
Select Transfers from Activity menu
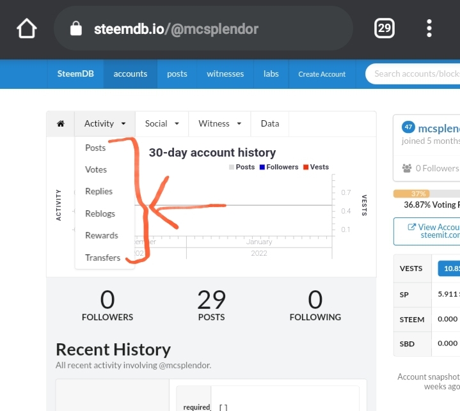(x=102, y=258)
